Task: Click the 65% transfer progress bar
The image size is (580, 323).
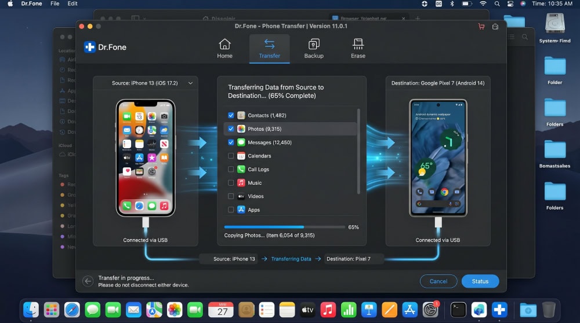Action: (284, 227)
